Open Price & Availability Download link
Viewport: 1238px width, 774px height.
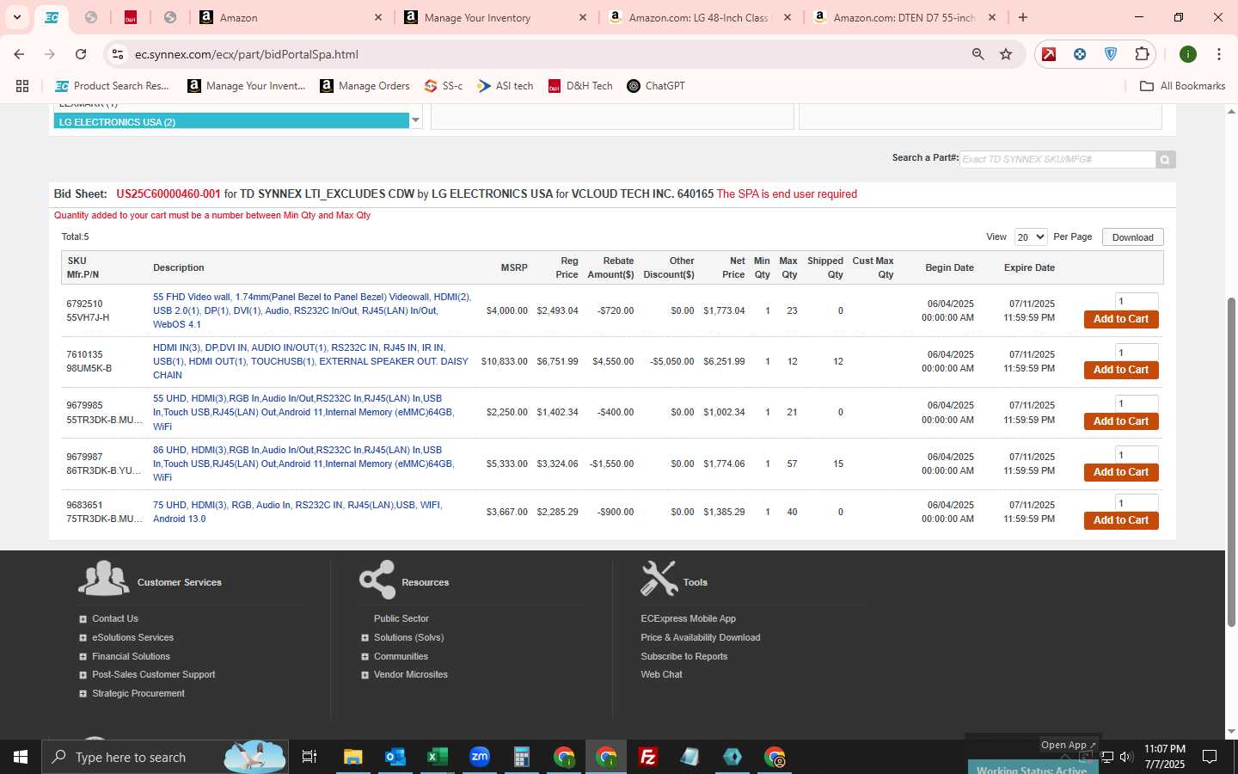[701, 638]
